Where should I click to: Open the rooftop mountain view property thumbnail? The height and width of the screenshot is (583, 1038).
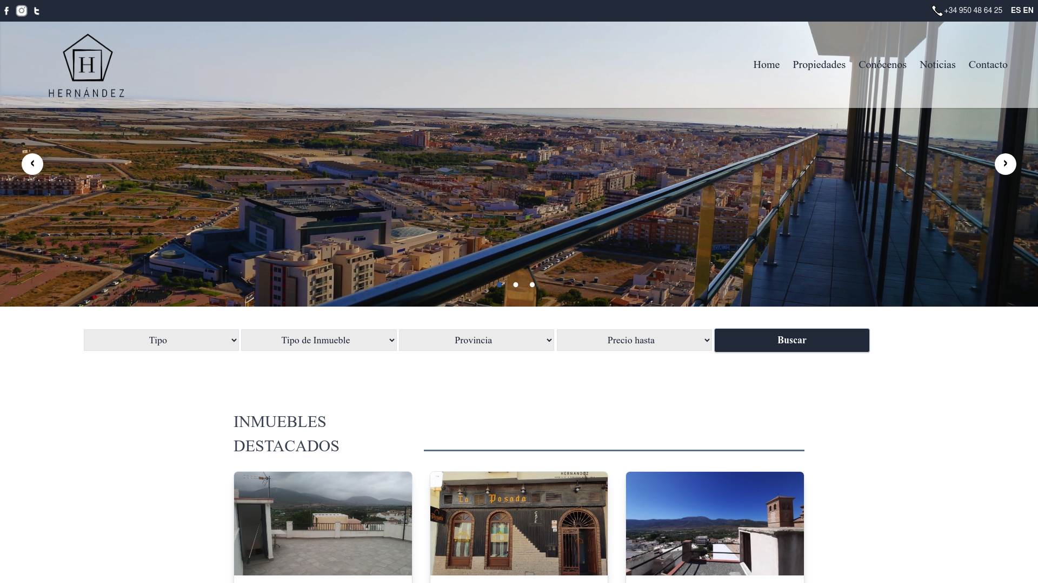pyautogui.click(x=715, y=524)
